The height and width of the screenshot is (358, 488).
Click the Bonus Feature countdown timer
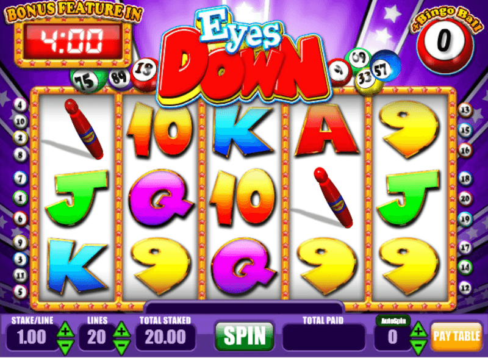click(73, 41)
